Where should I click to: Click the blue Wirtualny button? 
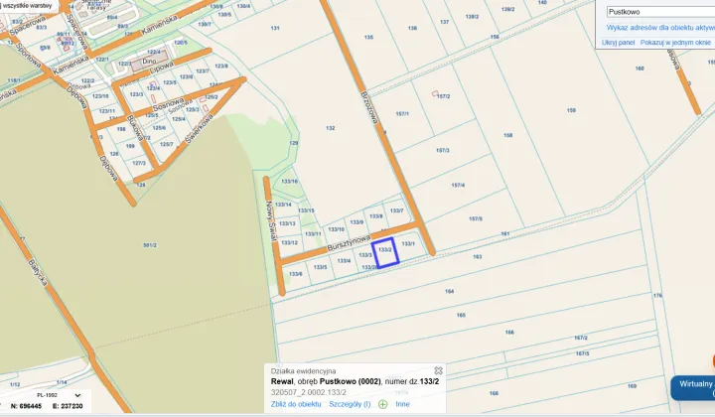(x=693, y=388)
